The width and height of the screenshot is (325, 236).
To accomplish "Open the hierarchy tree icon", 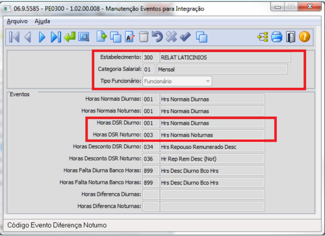I will tap(263, 37).
